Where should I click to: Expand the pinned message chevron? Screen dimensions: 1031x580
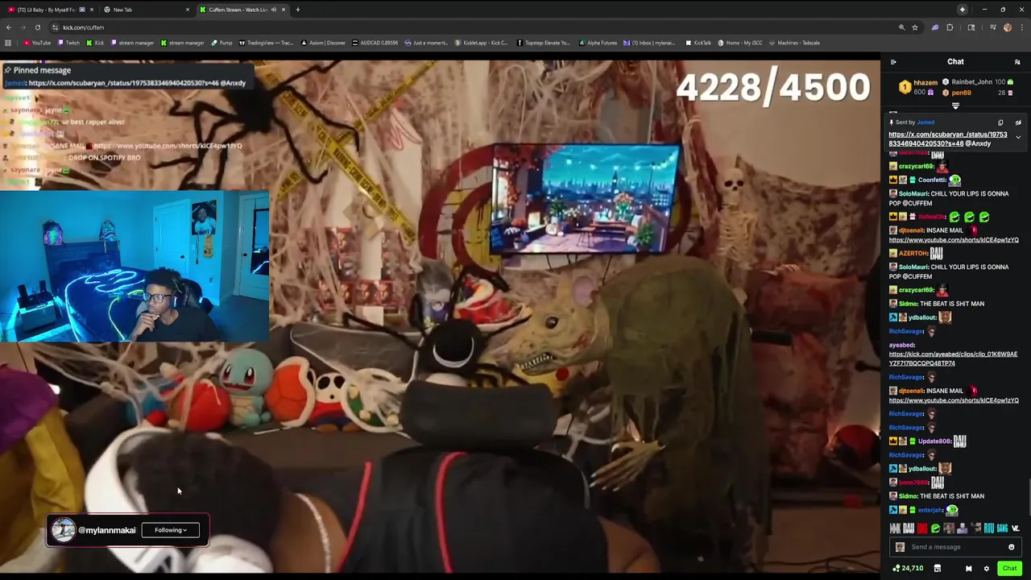point(1018,137)
